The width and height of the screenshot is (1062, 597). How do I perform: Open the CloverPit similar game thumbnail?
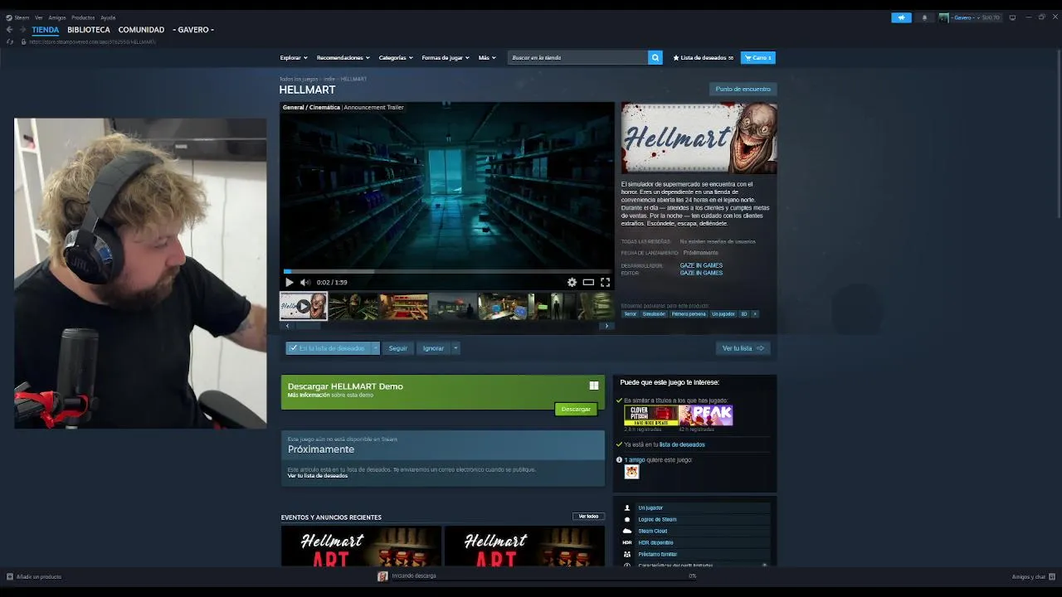pyautogui.click(x=650, y=415)
